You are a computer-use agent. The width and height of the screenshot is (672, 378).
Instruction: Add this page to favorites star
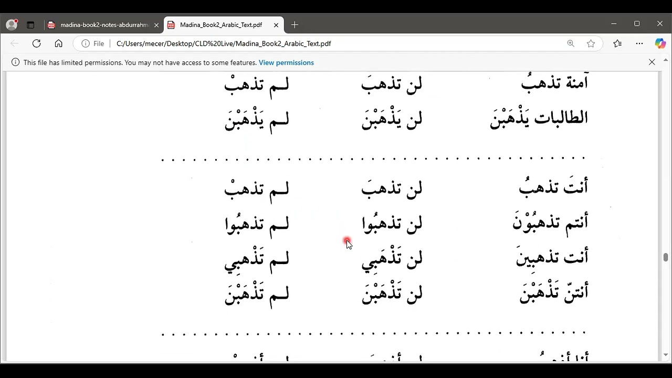click(591, 44)
